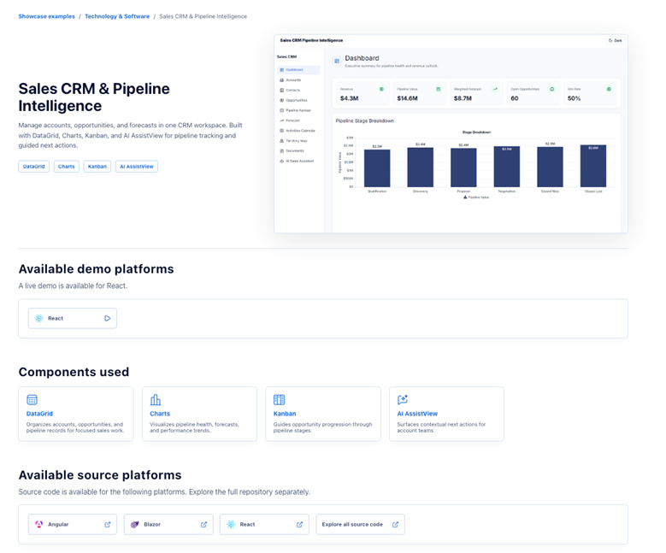This screenshot has width=666, height=553.
Task: Click the AI AssistView sparkle chat icon
Action: pyautogui.click(x=403, y=400)
